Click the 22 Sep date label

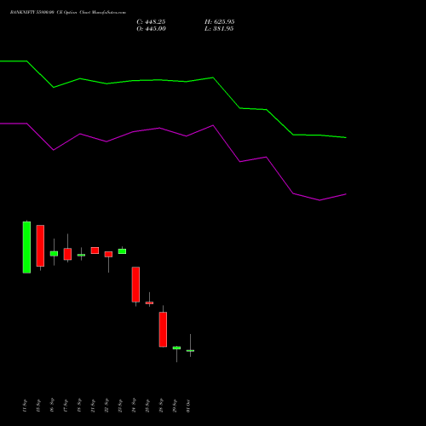tap(106, 406)
